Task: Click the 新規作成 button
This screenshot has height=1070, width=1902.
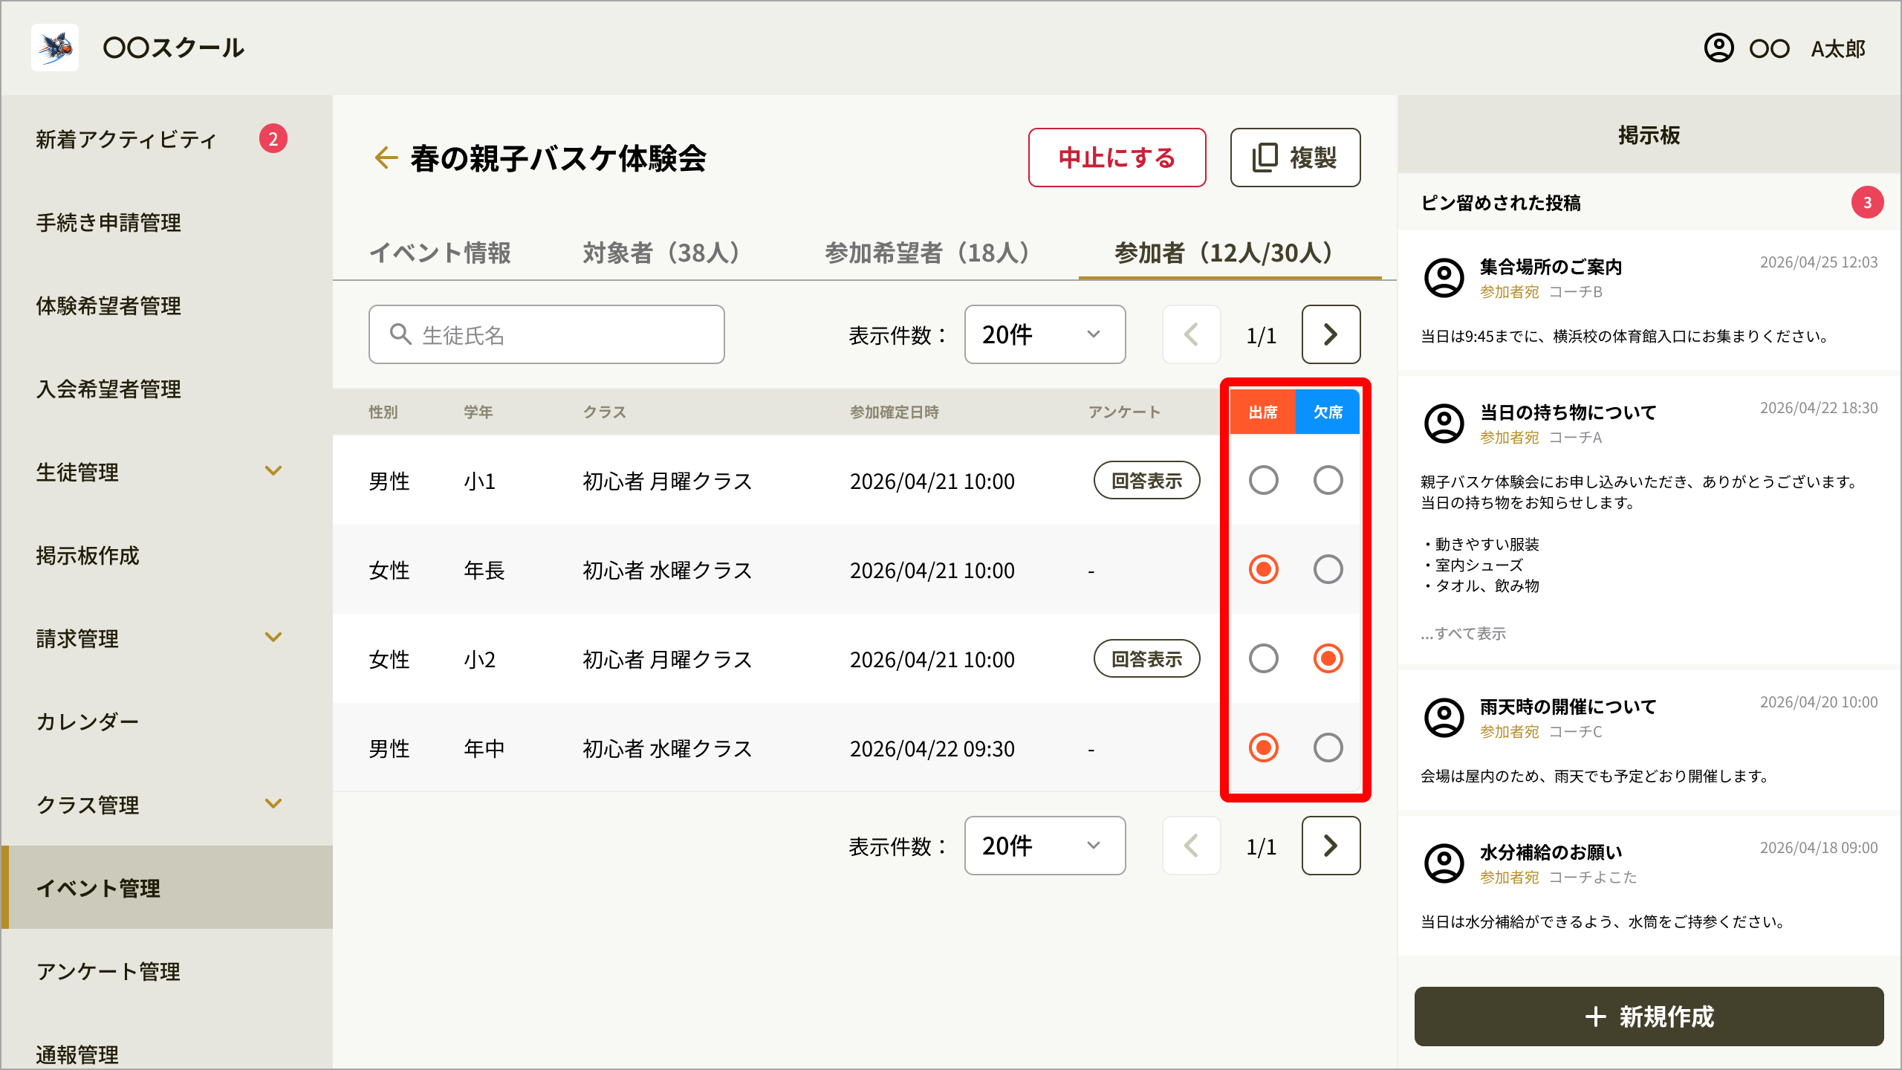Action: tap(1649, 1016)
